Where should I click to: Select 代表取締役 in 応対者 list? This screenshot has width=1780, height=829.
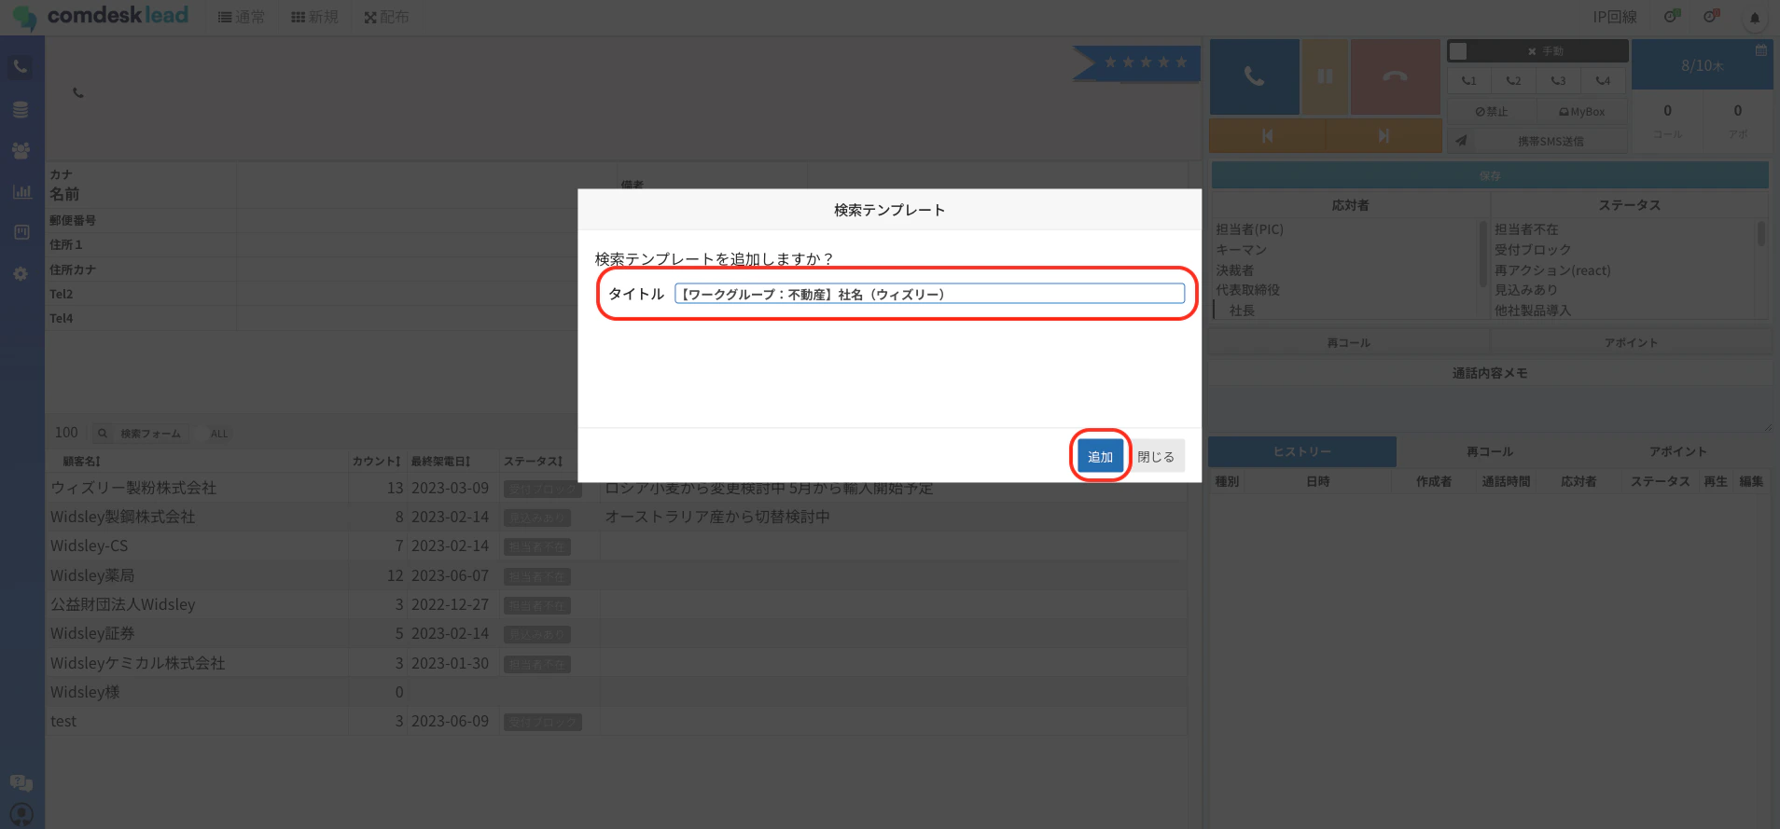pyautogui.click(x=1247, y=290)
